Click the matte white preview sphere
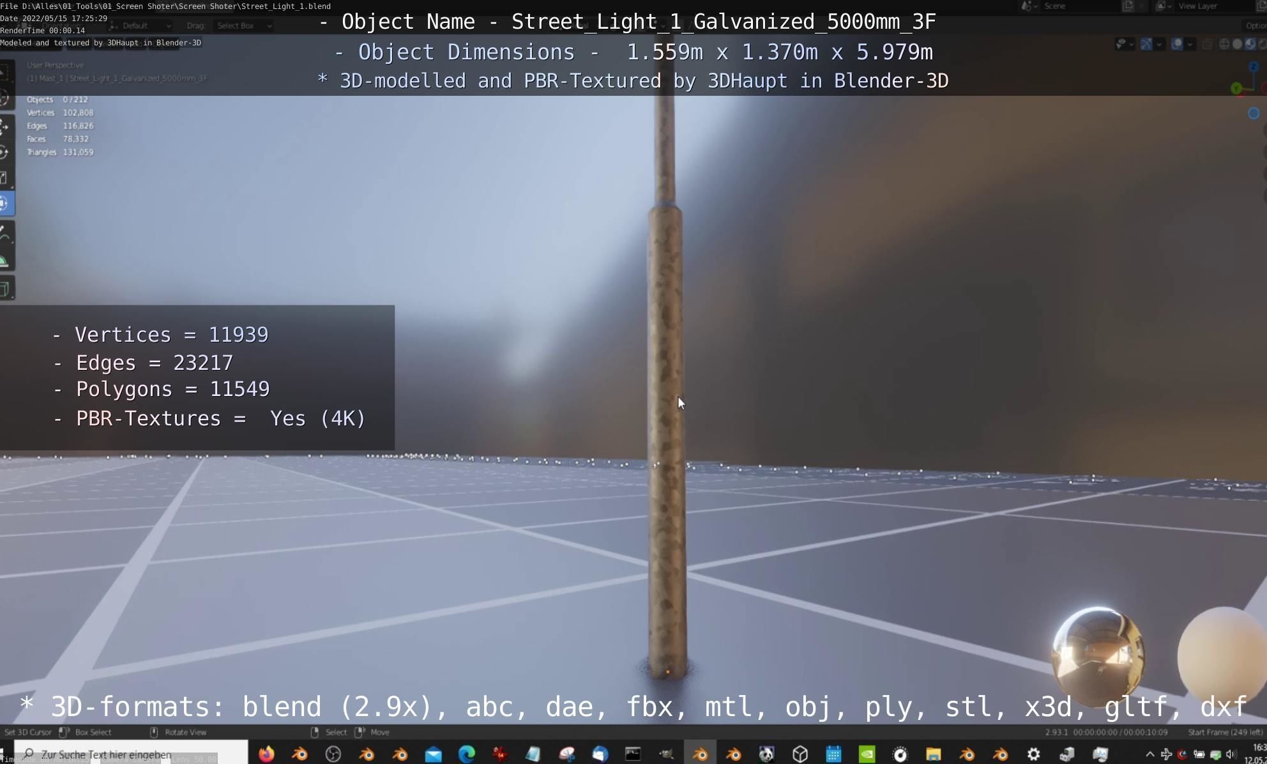Viewport: 1267px width, 764px height. click(1222, 655)
